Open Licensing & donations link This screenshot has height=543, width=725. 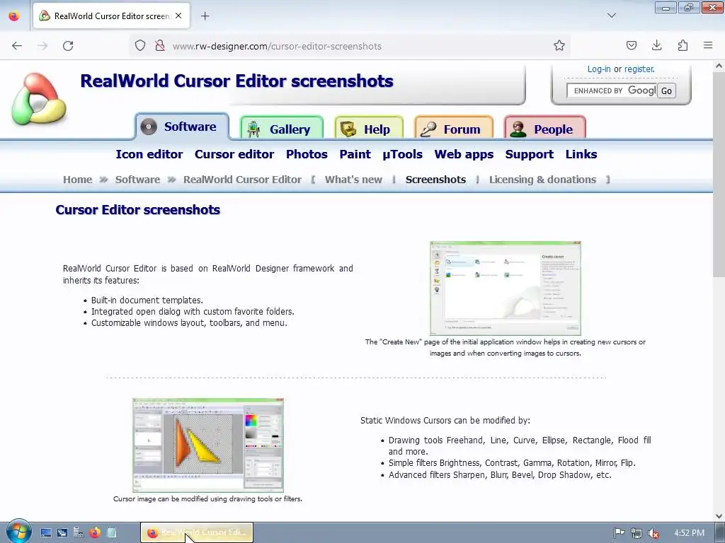(542, 180)
